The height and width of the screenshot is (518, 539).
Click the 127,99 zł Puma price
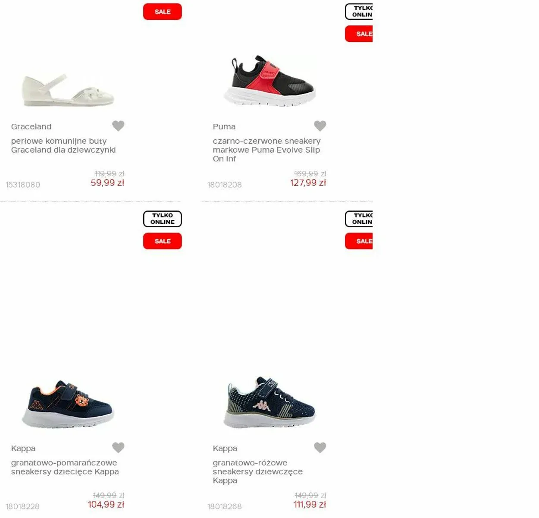(308, 183)
